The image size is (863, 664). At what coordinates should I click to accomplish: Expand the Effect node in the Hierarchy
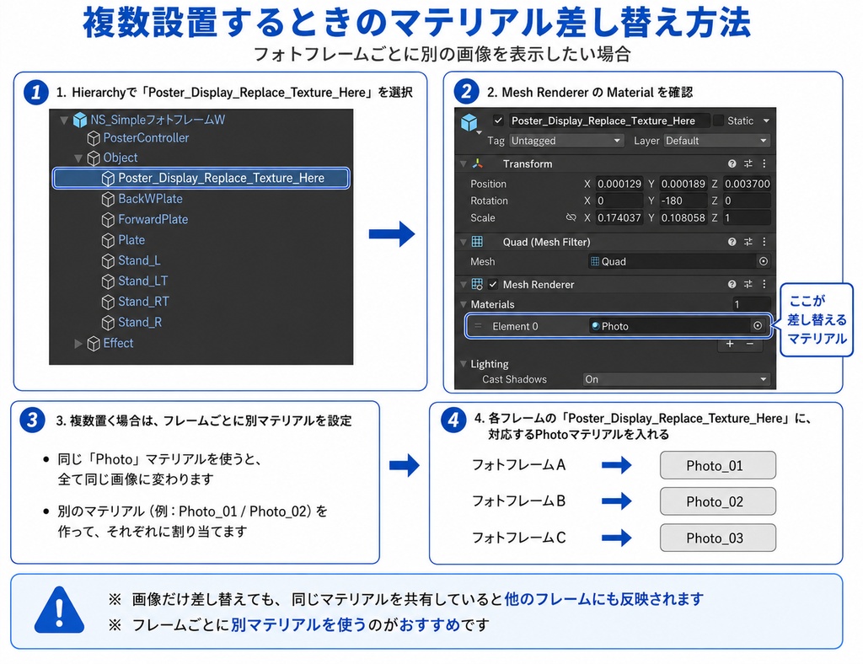(x=78, y=344)
